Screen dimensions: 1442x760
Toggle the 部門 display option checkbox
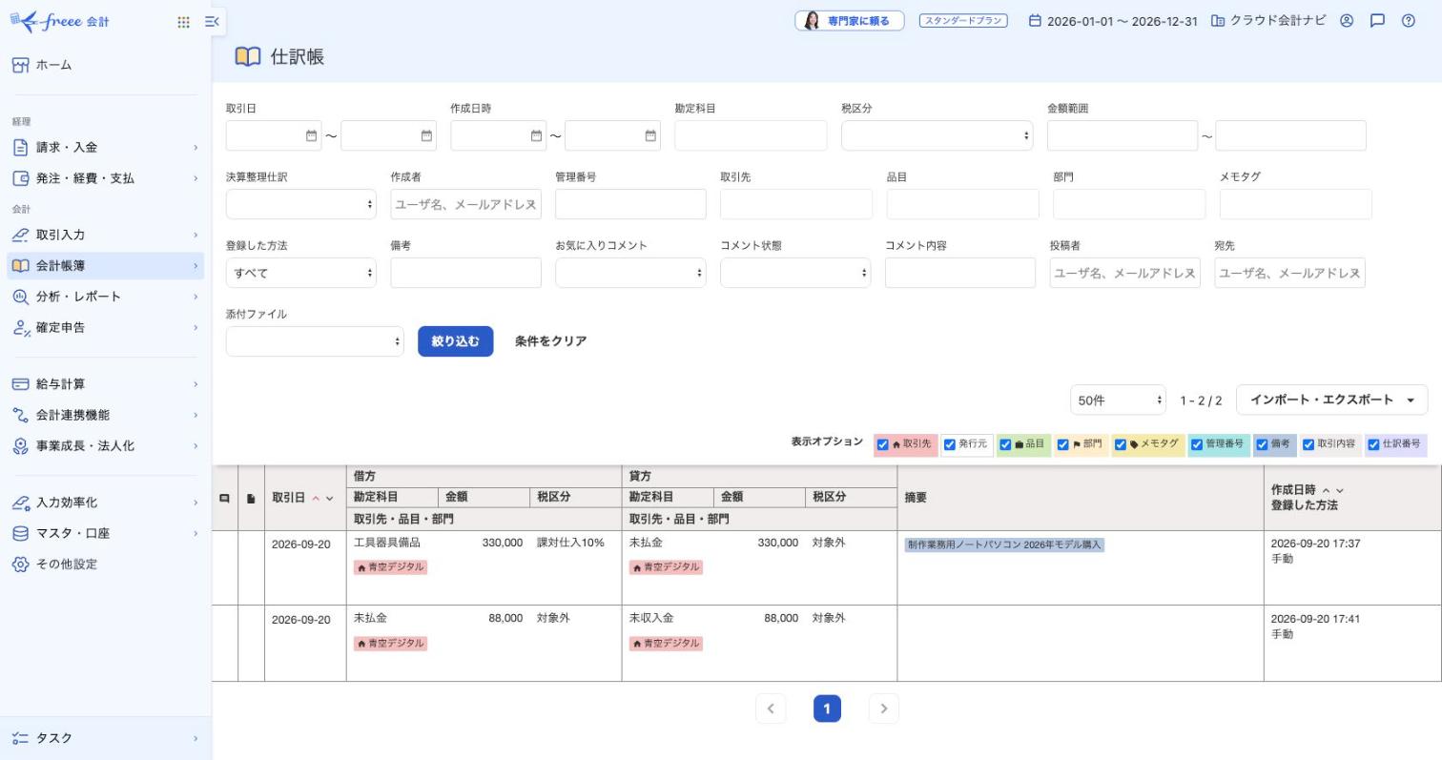pos(1062,444)
